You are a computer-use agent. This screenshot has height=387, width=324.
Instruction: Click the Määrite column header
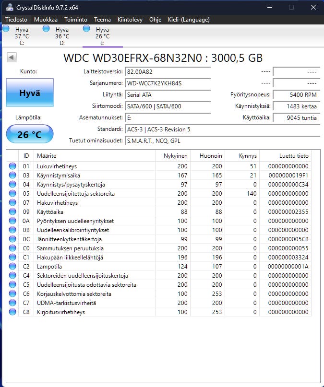tap(95, 156)
